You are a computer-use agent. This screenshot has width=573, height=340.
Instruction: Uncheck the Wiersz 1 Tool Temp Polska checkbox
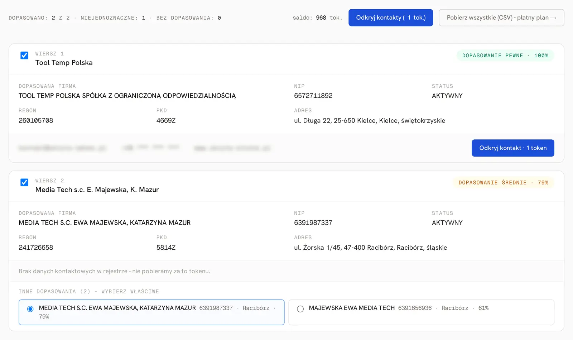24,56
